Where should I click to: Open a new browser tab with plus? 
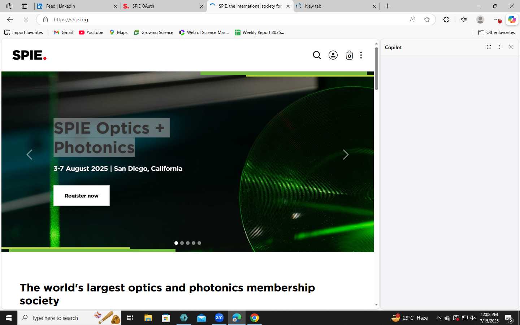(387, 6)
